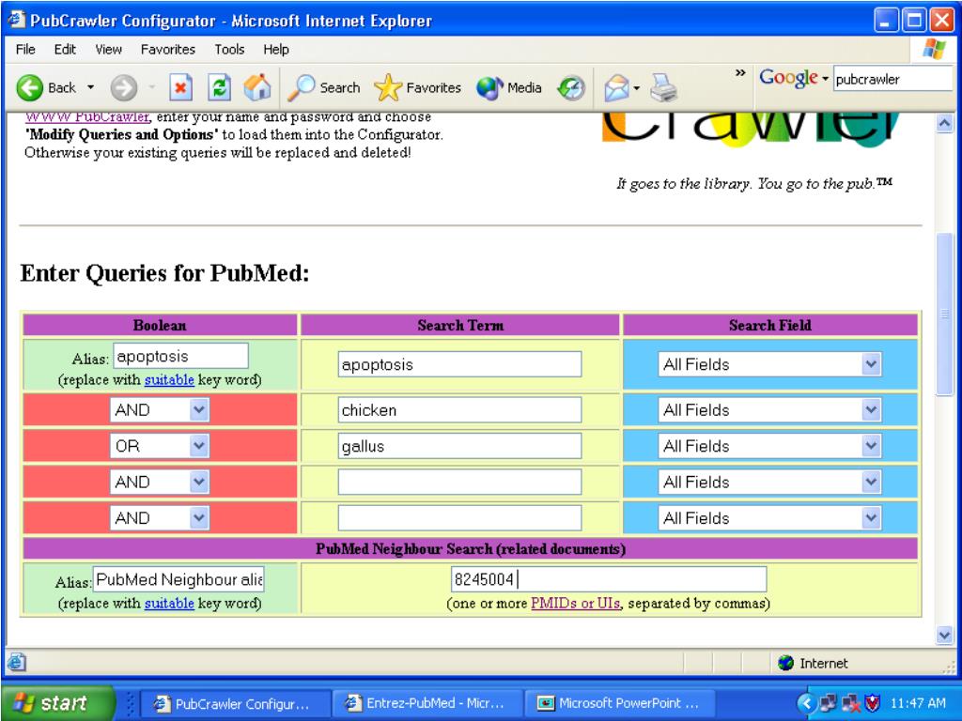This screenshot has height=721, width=962.
Task: Click the scrollbar down arrow
Action: pos(945,636)
